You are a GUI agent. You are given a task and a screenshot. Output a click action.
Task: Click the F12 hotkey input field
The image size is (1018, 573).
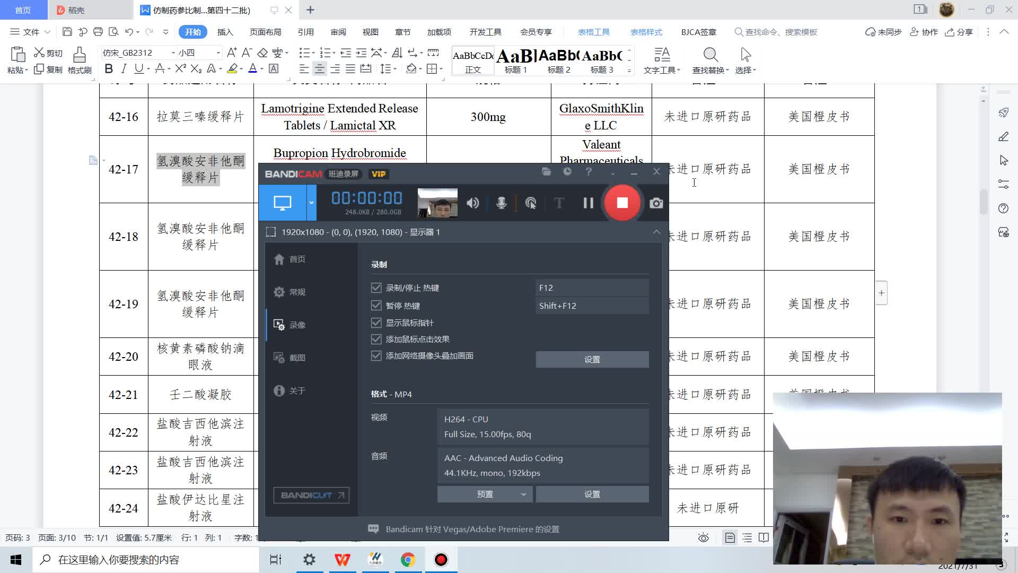point(592,288)
